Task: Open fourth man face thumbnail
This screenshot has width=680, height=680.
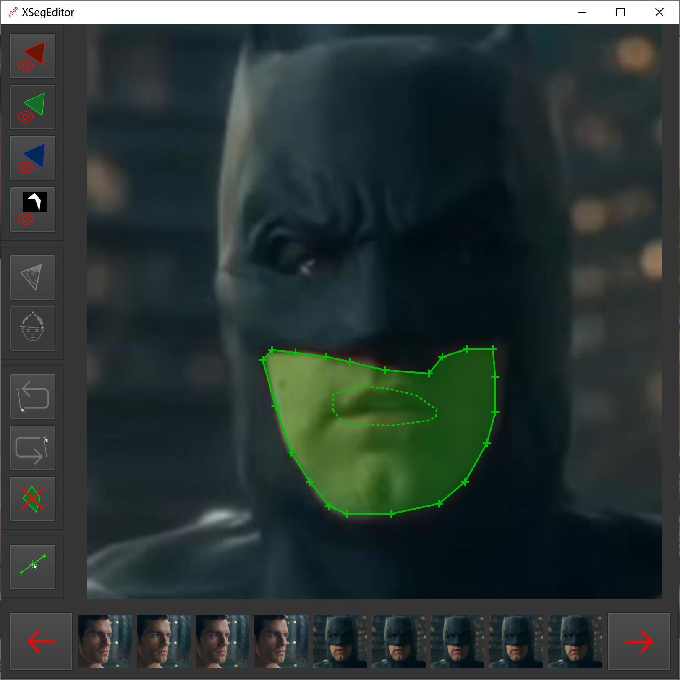Action: pos(281,641)
